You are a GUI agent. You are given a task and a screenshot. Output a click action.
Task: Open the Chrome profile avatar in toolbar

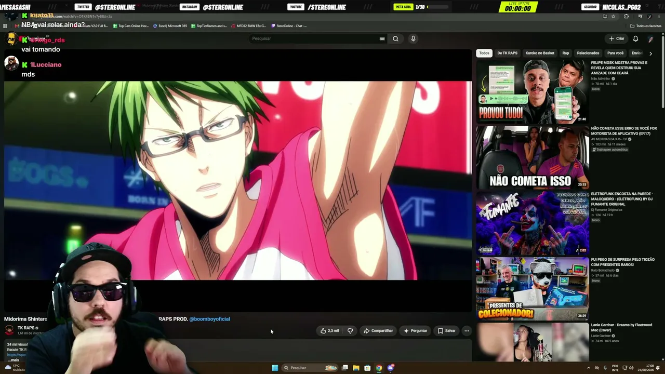click(x=649, y=16)
